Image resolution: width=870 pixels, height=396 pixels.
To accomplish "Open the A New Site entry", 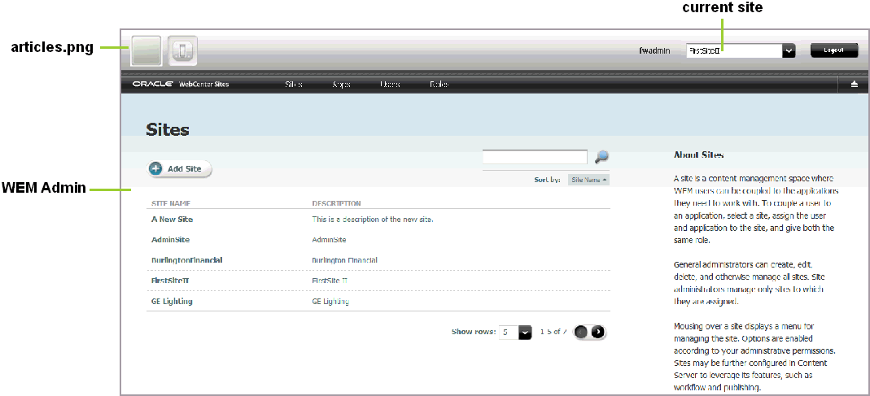I will [x=172, y=219].
